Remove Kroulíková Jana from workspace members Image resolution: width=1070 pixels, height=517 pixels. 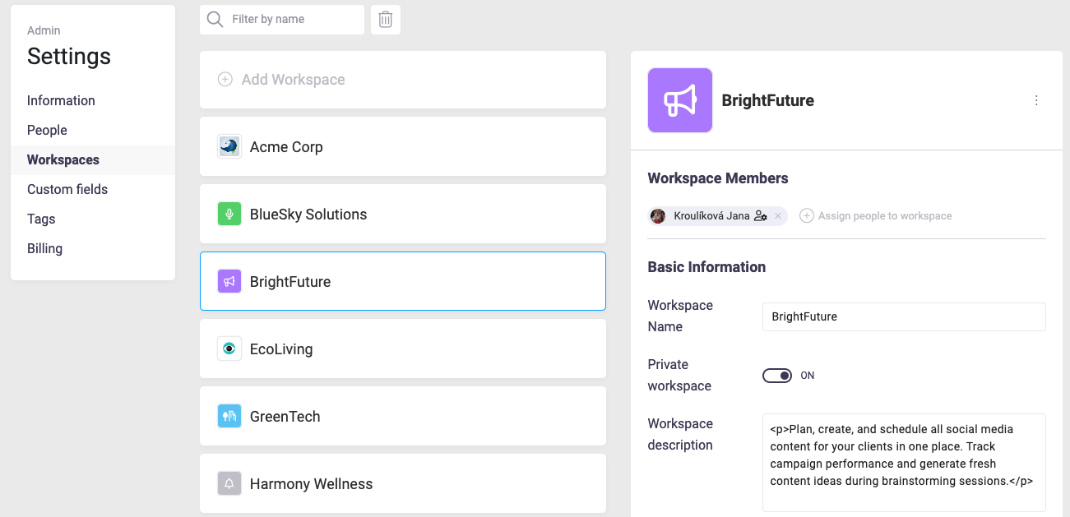[778, 216]
